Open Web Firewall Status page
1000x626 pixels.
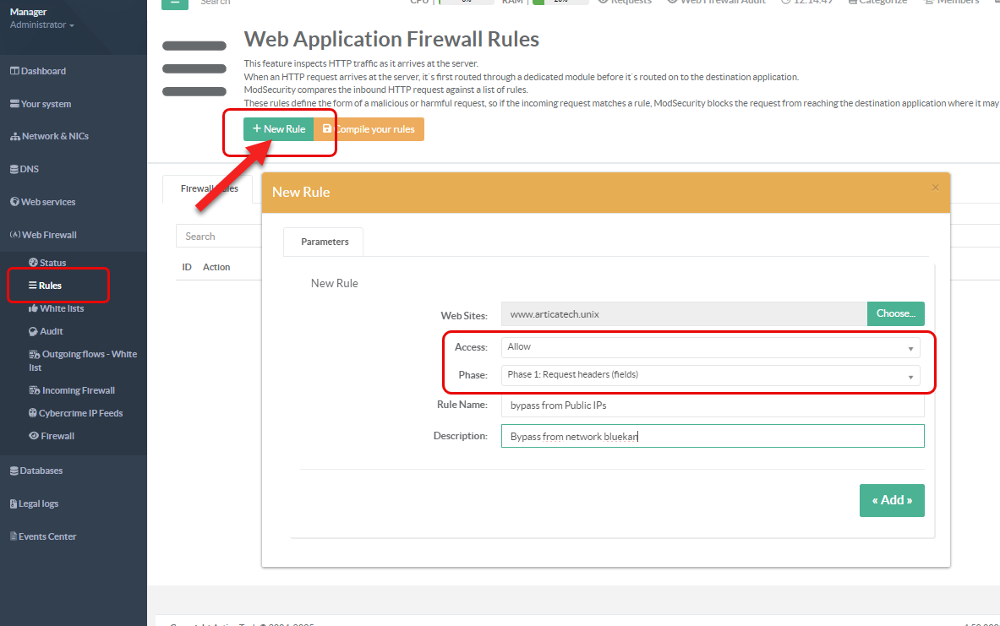(x=52, y=263)
